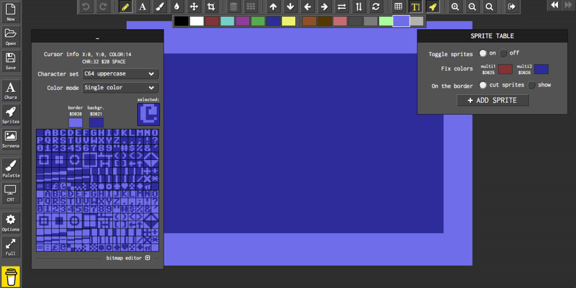Click the flip horizontal arrows icon
The height and width of the screenshot is (288, 576).
coord(341,7)
